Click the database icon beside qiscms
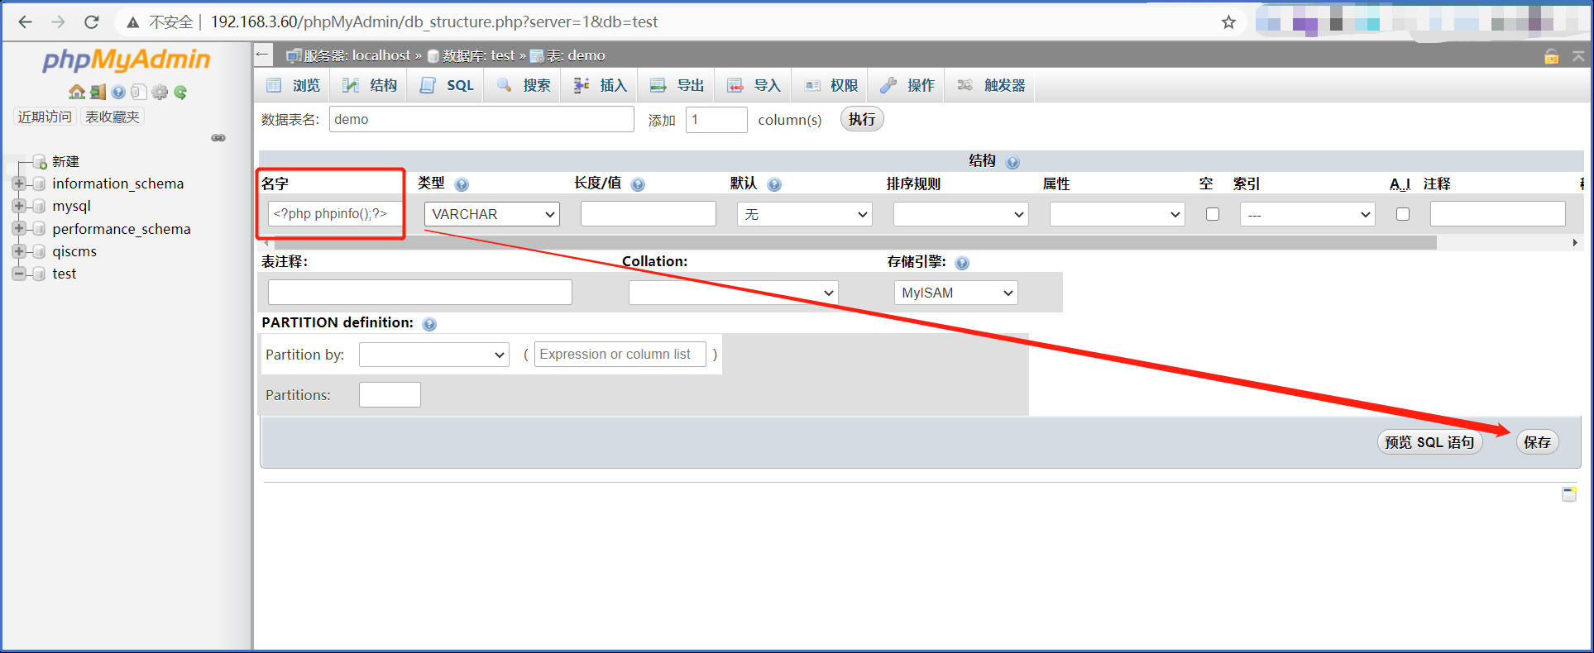This screenshot has height=653, width=1594. tap(38, 251)
